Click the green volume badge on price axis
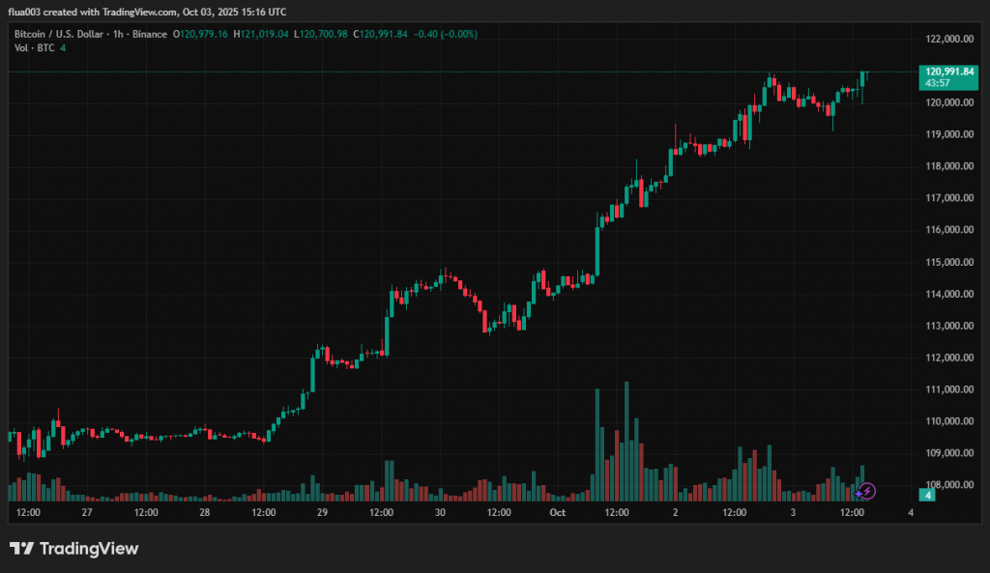 (x=927, y=495)
